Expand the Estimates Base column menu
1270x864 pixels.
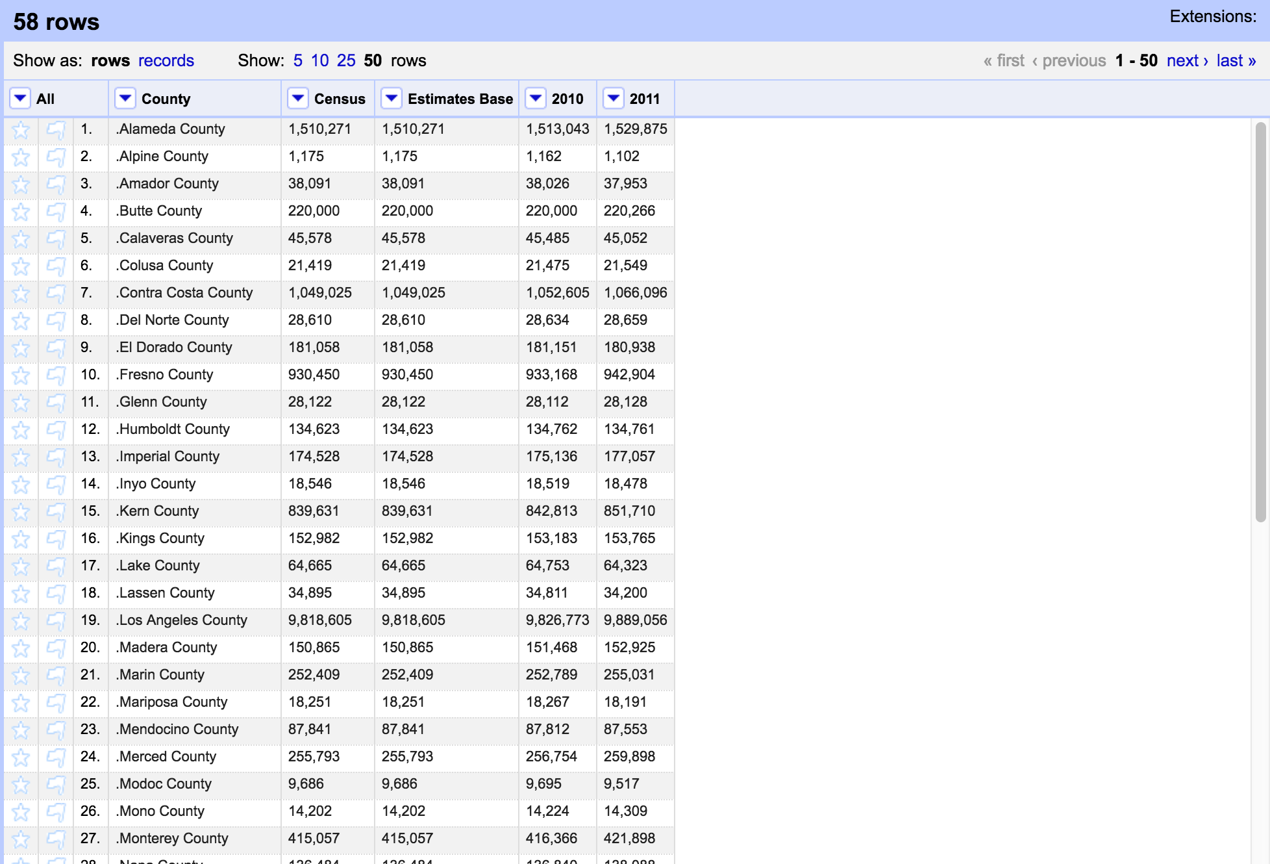[391, 99]
